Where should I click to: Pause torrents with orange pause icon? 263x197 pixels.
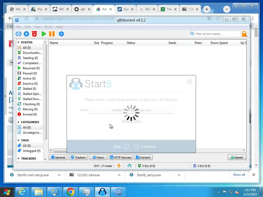point(52,34)
